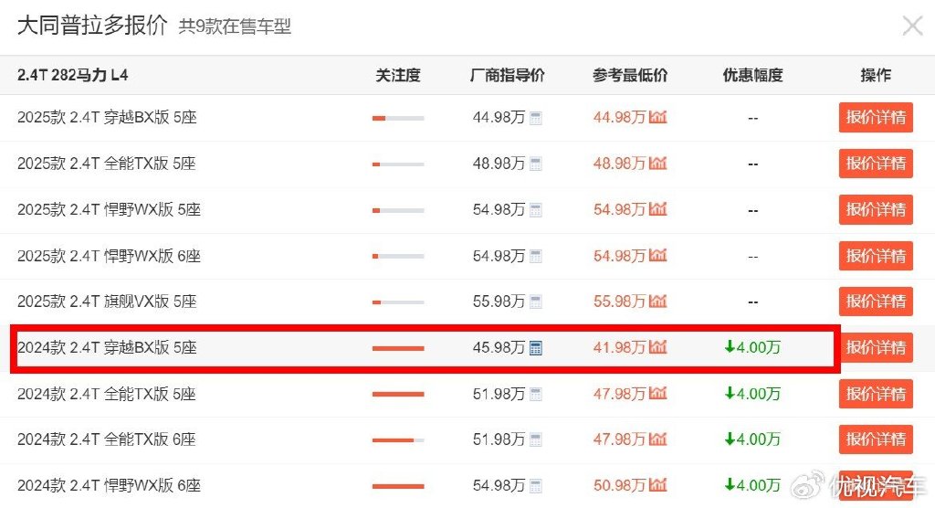Click the 厂商指导价 column header

(507, 75)
